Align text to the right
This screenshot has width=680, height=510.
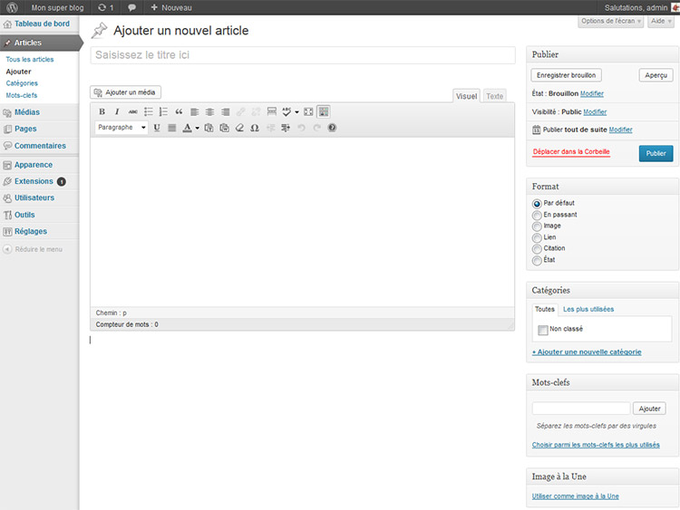[x=225, y=111]
